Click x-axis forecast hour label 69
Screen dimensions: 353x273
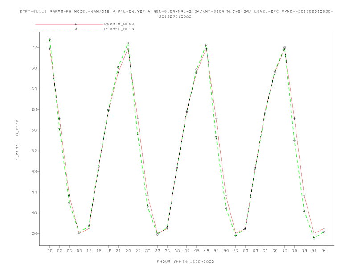click(x=275, y=251)
